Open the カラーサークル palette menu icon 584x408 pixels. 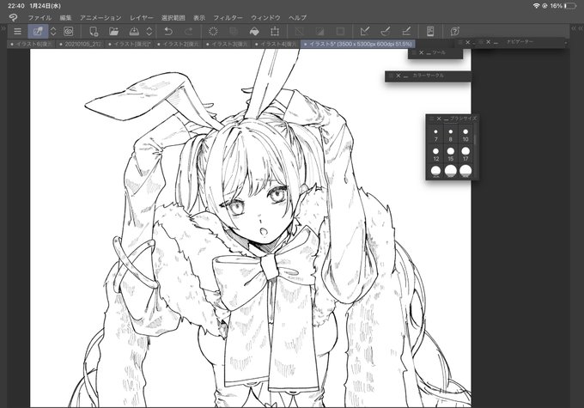(391, 76)
